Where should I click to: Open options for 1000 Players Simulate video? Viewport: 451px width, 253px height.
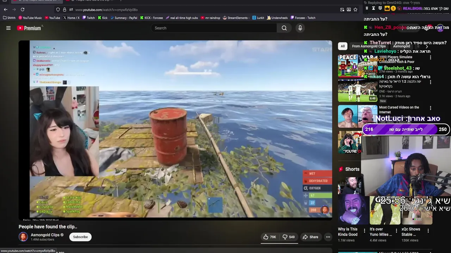point(430,57)
